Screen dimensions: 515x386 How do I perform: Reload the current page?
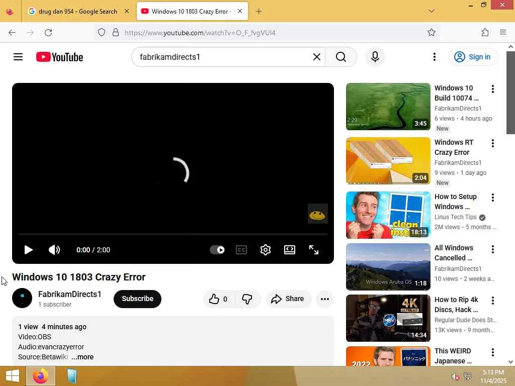[48, 33]
